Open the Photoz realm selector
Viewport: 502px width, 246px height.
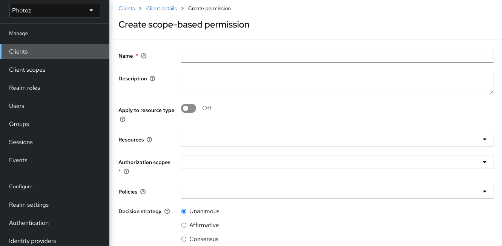[x=54, y=10]
